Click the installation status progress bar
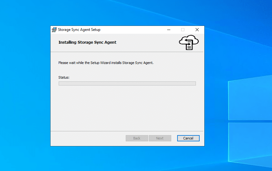Image resolution: width=272 pixels, height=171 pixels. pos(127,83)
